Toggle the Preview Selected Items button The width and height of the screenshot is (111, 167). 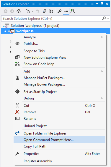click(x=66, y=11)
